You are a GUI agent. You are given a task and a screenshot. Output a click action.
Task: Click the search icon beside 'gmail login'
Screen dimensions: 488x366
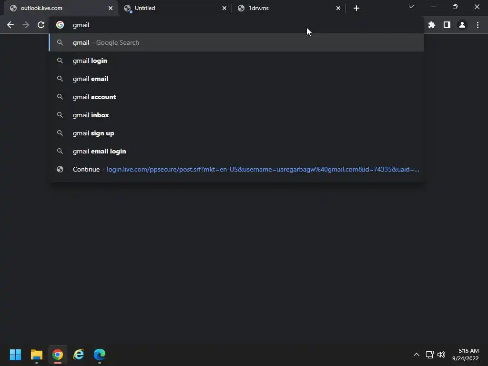point(60,61)
